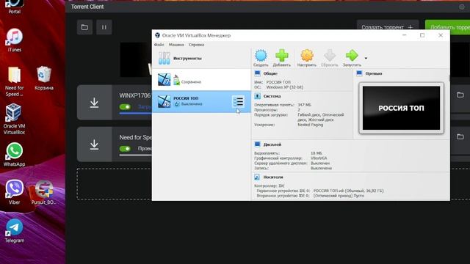Click the Nested Paging acceleration value
The width and height of the screenshot is (470, 264).
(310, 125)
